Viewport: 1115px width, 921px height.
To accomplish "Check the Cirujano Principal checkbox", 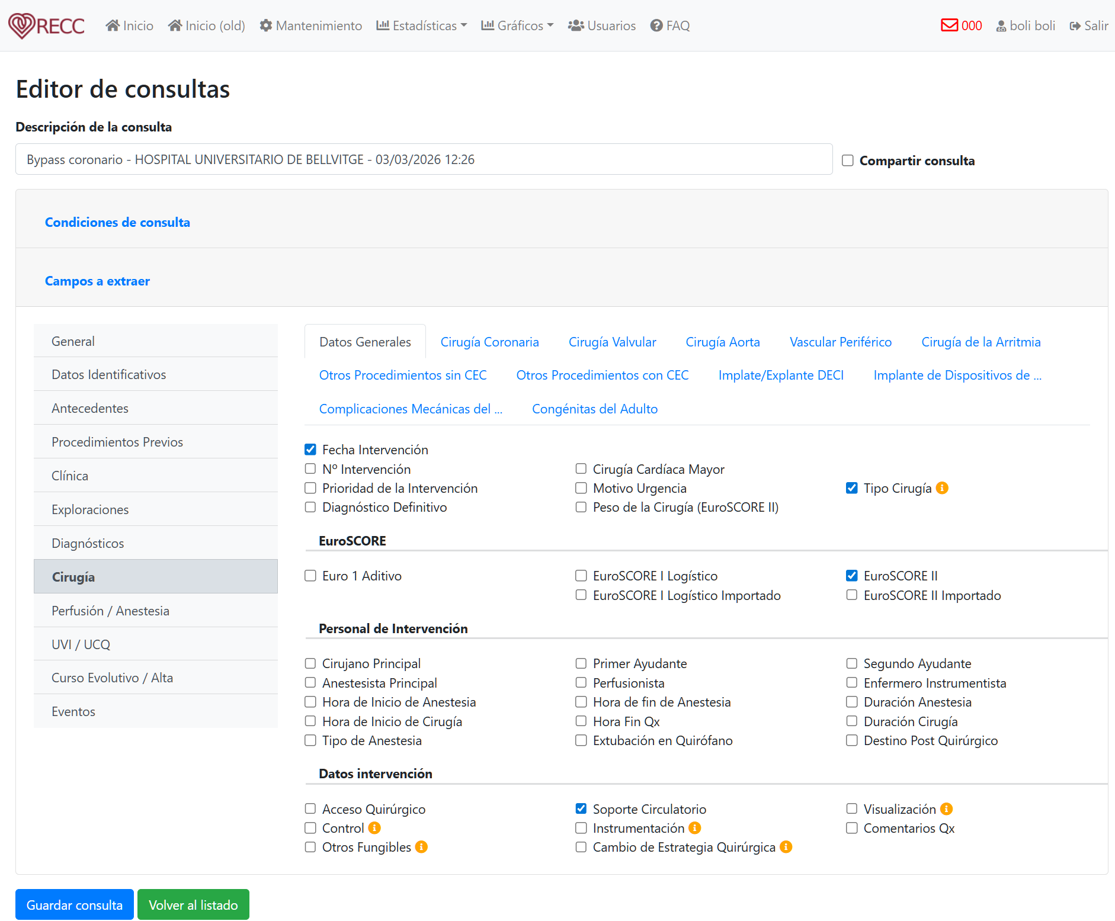I will 310,663.
